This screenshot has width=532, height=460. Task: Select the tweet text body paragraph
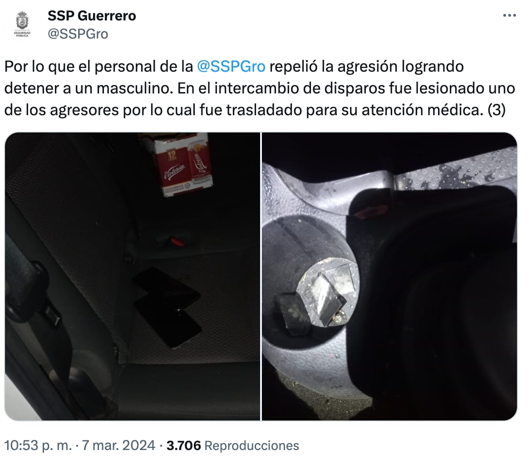point(260,88)
